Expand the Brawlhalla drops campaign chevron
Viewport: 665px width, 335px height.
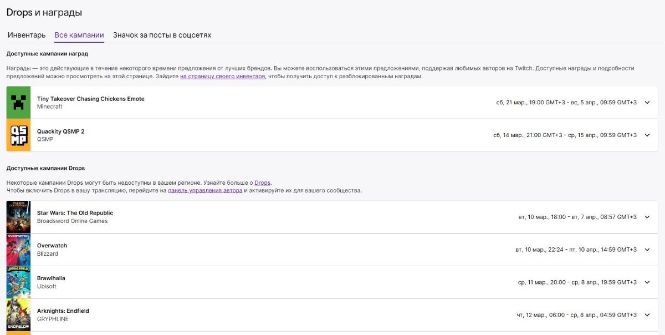[647, 282]
